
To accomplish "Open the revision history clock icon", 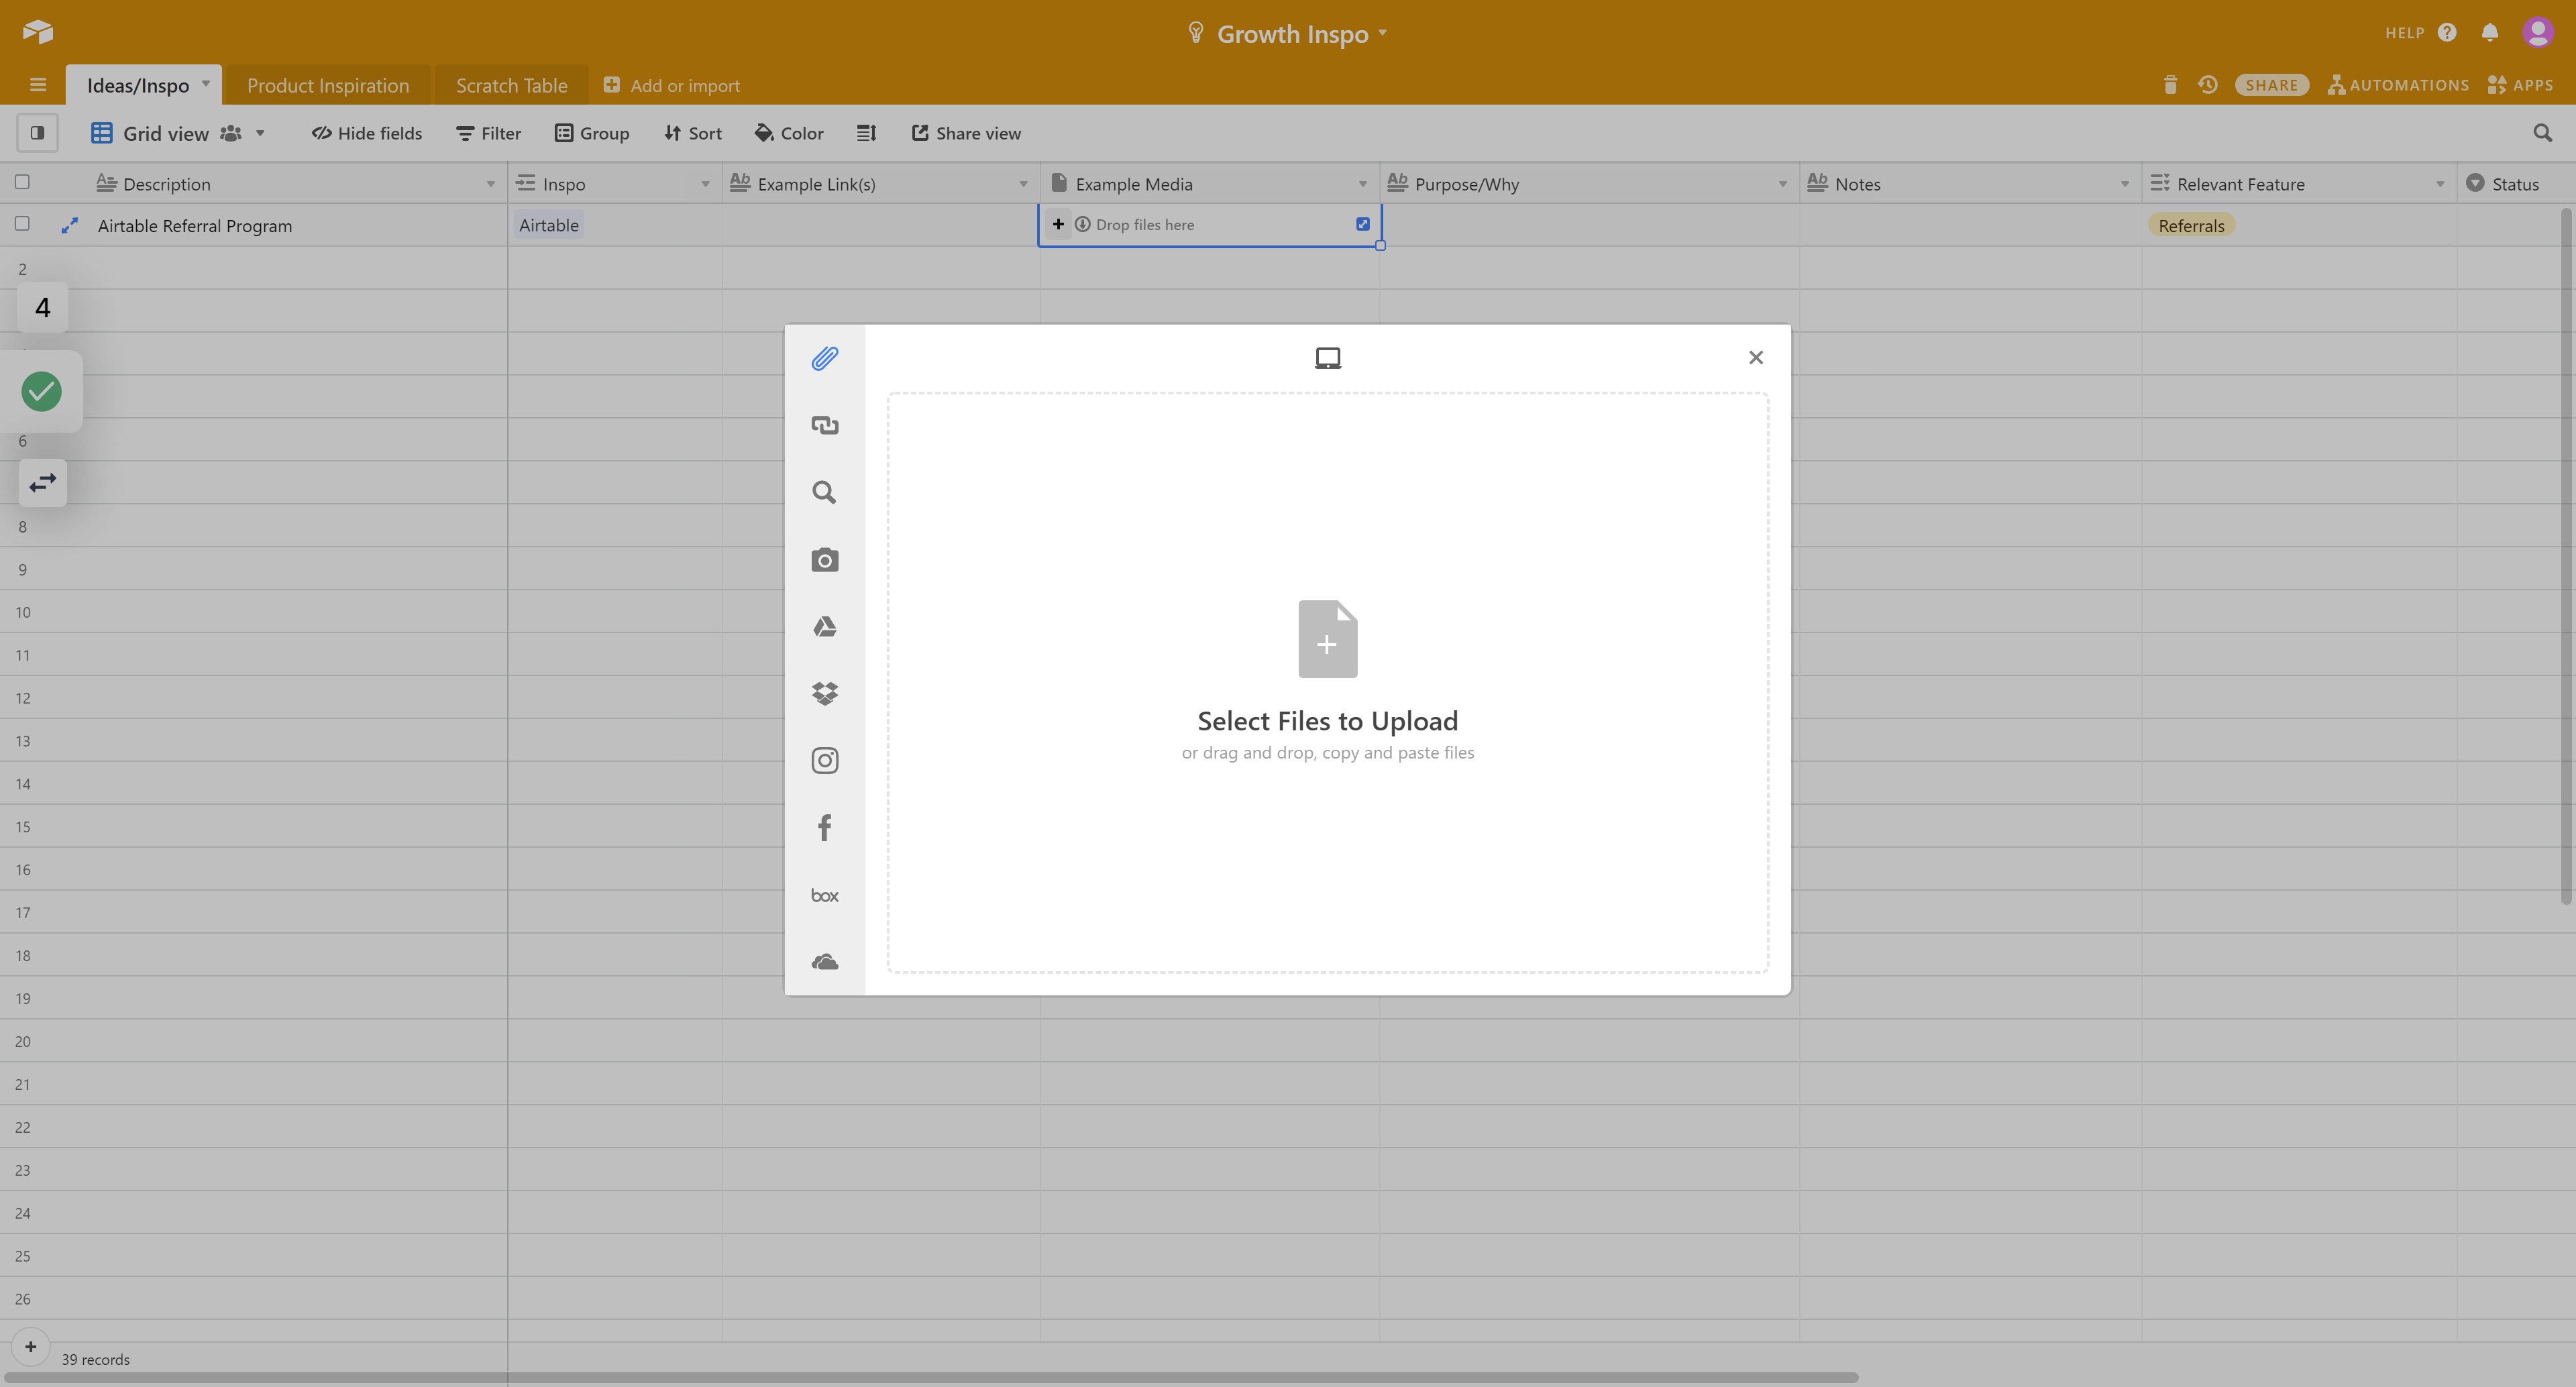I will tap(2207, 85).
